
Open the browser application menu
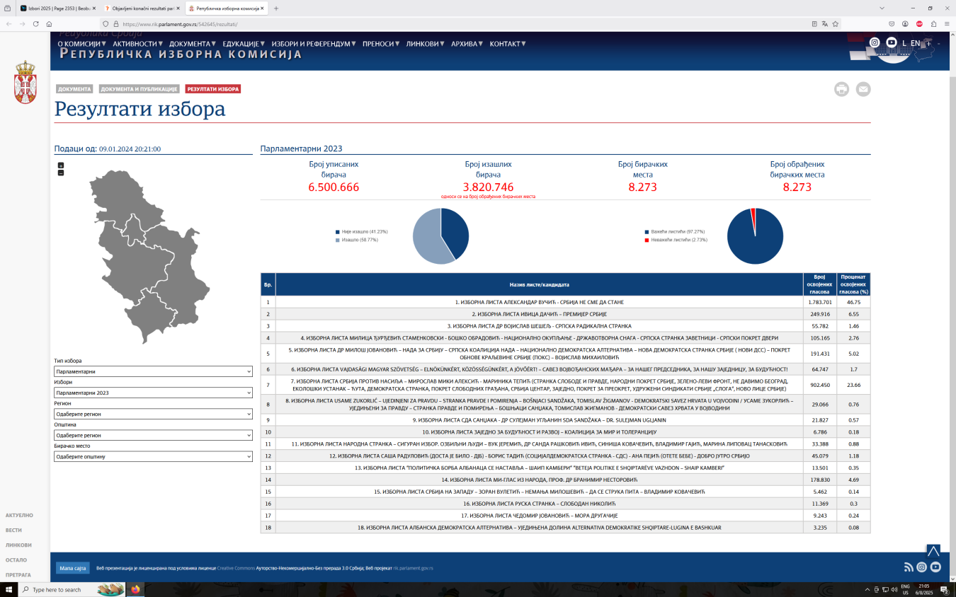pyautogui.click(x=948, y=23)
